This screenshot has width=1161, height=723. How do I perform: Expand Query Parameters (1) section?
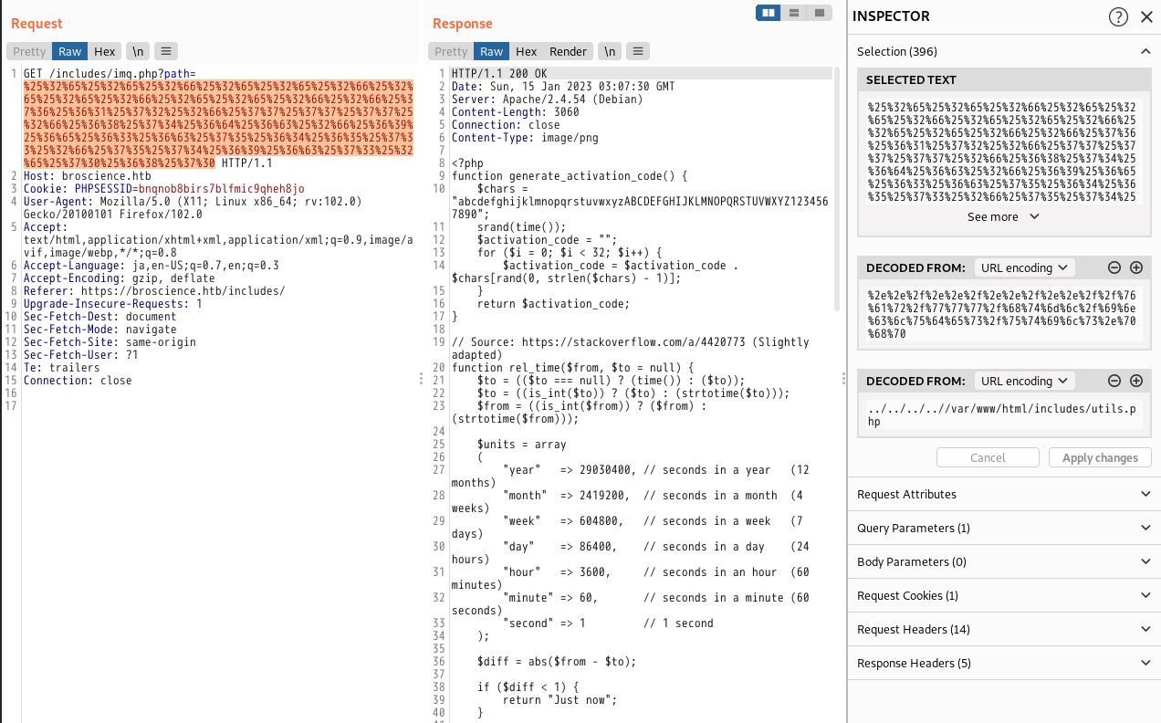(x=1004, y=528)
